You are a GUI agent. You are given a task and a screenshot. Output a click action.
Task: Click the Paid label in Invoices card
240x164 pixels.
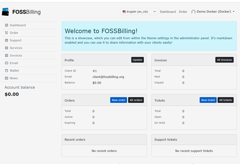[157, 77]
